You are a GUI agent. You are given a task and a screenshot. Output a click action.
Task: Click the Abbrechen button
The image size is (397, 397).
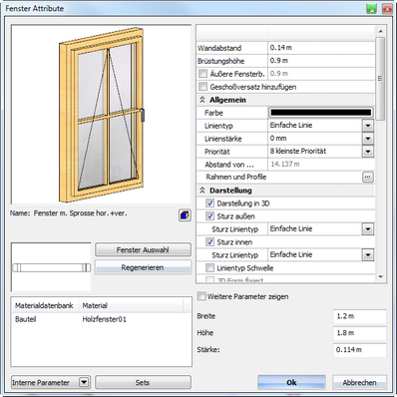[359, 382]
